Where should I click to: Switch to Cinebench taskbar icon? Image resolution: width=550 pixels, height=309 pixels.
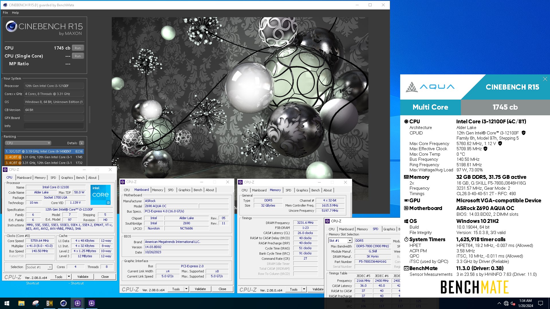pyautogui.click(x=63, y=303)
